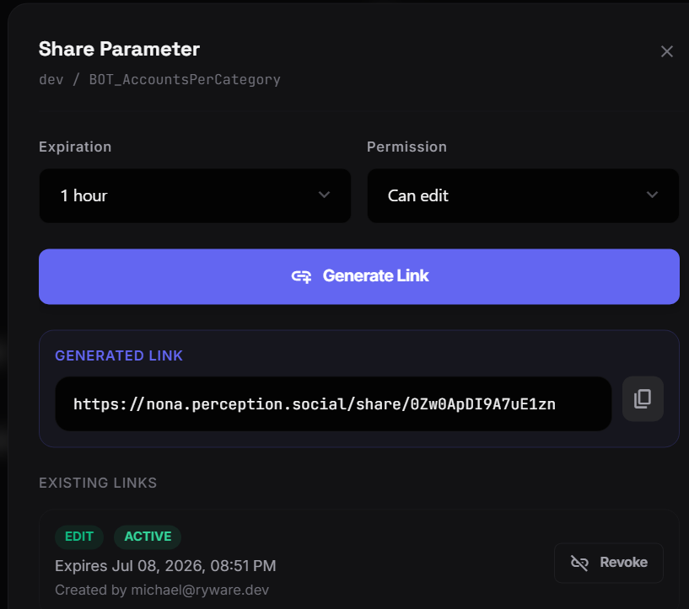Screen dimensions: 689x609
Task: Revoke the existing active edit link
Action: pos(609,563)
